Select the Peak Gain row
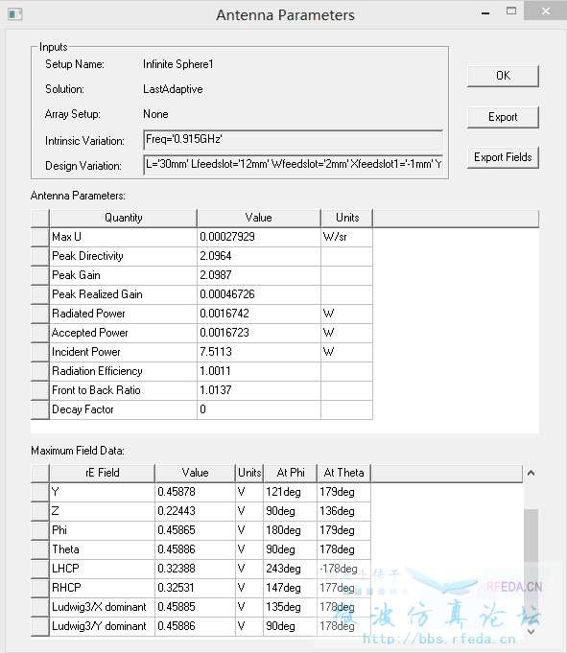Viewport: 567px width, 653px height. pyautogui.click(x=201, y=275)
